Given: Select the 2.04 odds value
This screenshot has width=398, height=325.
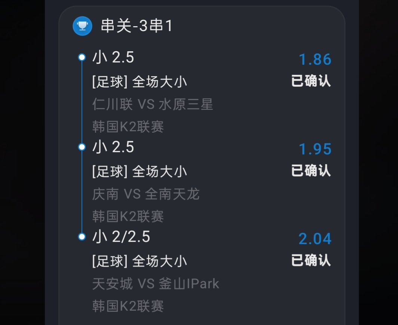Looking at the screenshot, I should coord(315,239).
